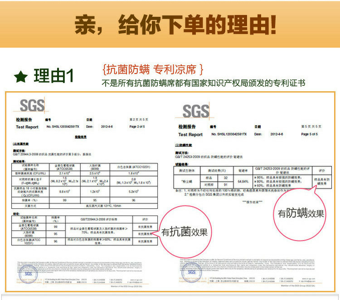340x300 pixels.
Task: Click '高压蒸汽灭菌 121℃, 15min' table row
Action: click(103, 206)
